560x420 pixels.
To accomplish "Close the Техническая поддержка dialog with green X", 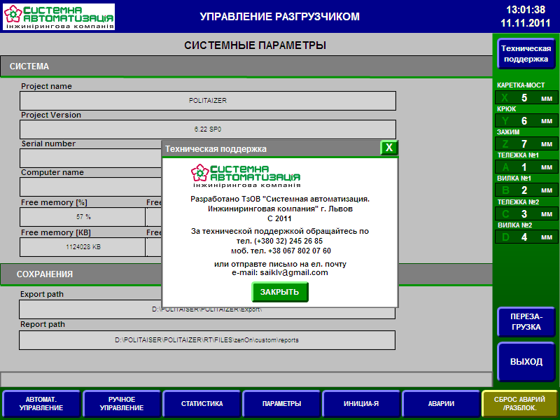I will point(389,148).
